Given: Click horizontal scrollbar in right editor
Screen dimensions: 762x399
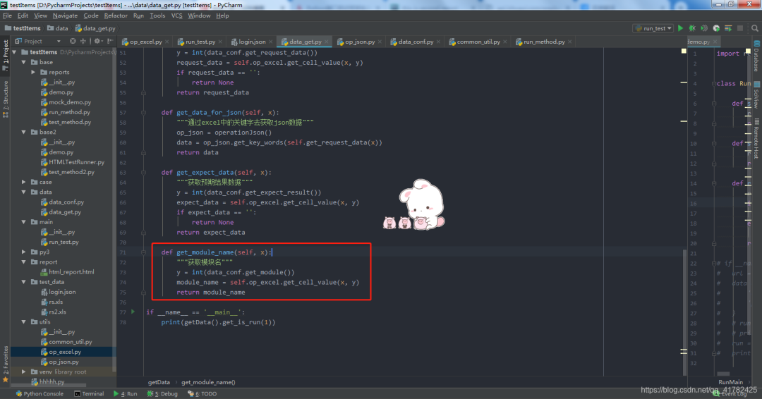Looking at the screenshot, I should click(723, 374).
